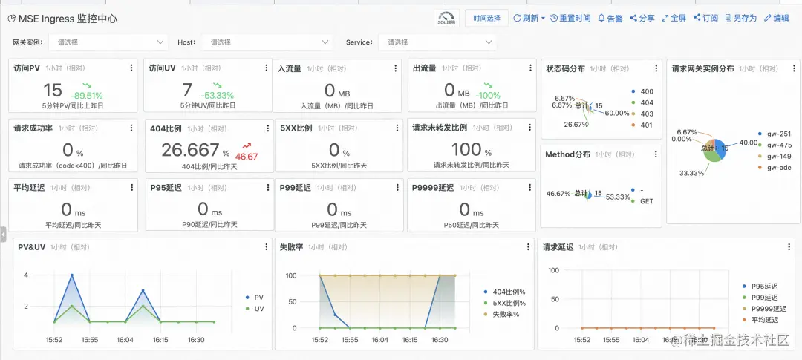Toggle the 5XX比例% series legend
Image resolution: width=802 pixels, height=360 pixels.
coord(504,303)
